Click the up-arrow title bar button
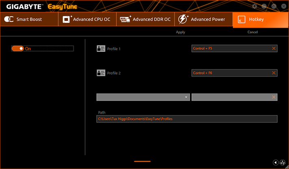Screen dimensions: 289x169 (x=274, y=6)
